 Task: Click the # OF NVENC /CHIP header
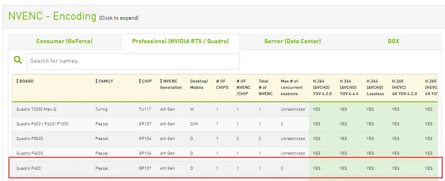[x=243, y=88]
